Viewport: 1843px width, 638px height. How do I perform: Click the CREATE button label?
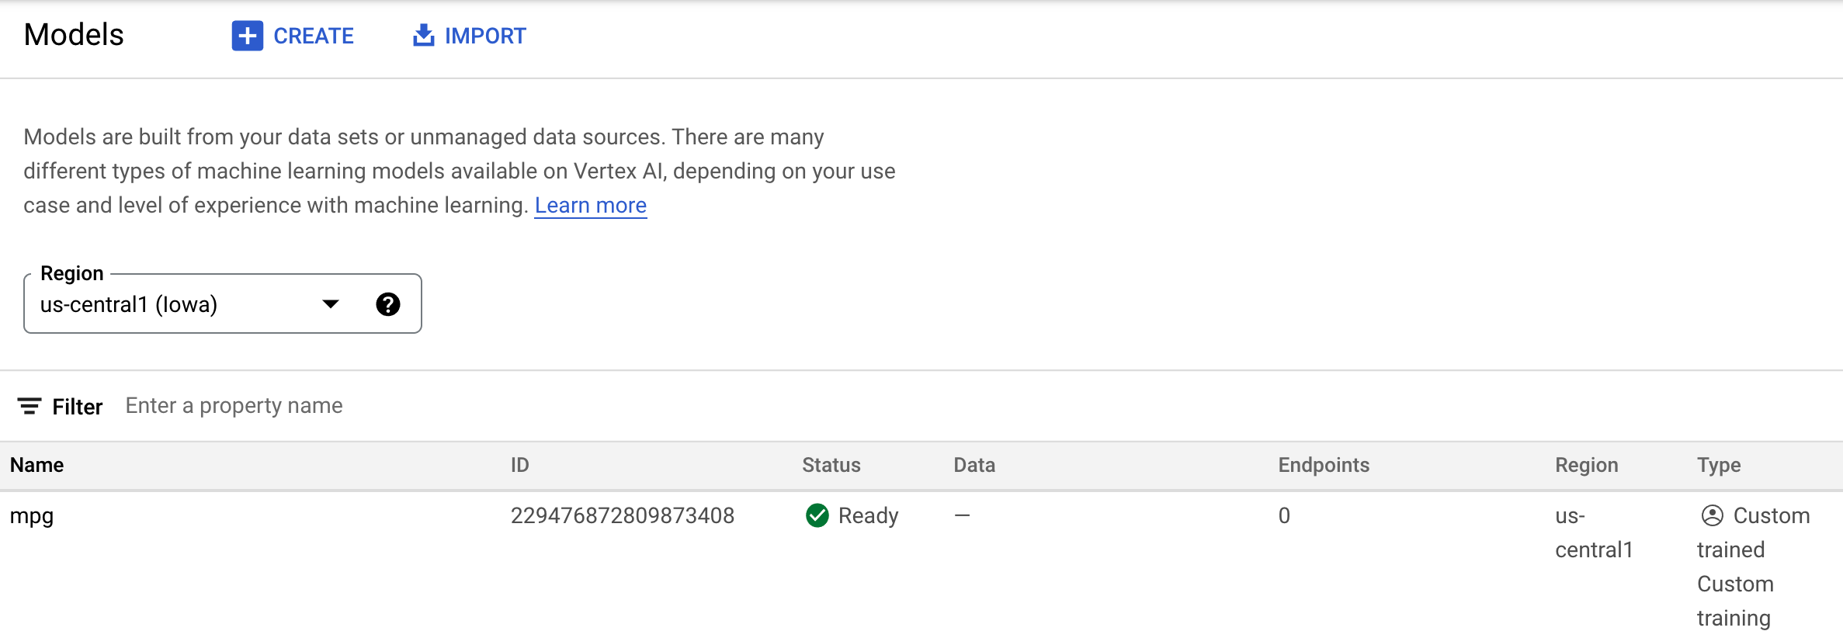point(314,36)
